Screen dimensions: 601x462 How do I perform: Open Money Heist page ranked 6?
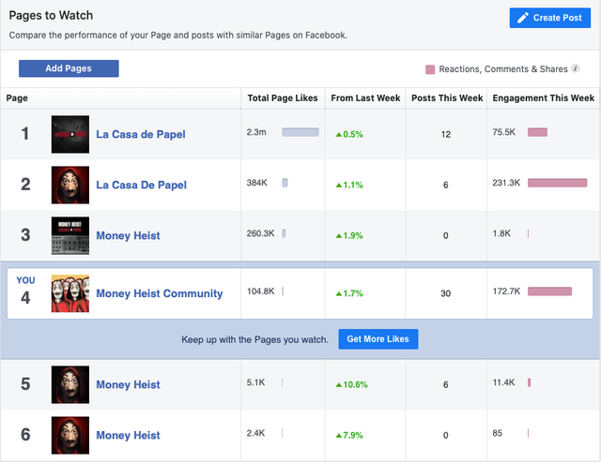point(128,435)
